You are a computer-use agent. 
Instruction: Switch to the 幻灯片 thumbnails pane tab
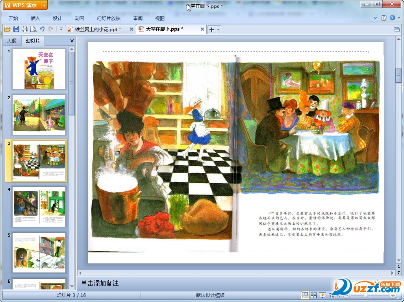coord(33,41)
